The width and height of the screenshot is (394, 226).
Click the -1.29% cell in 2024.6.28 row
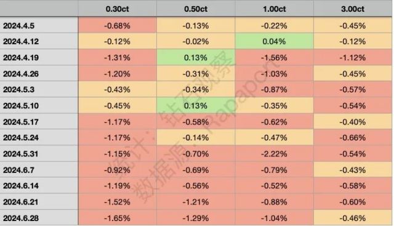tap(196, 218)
